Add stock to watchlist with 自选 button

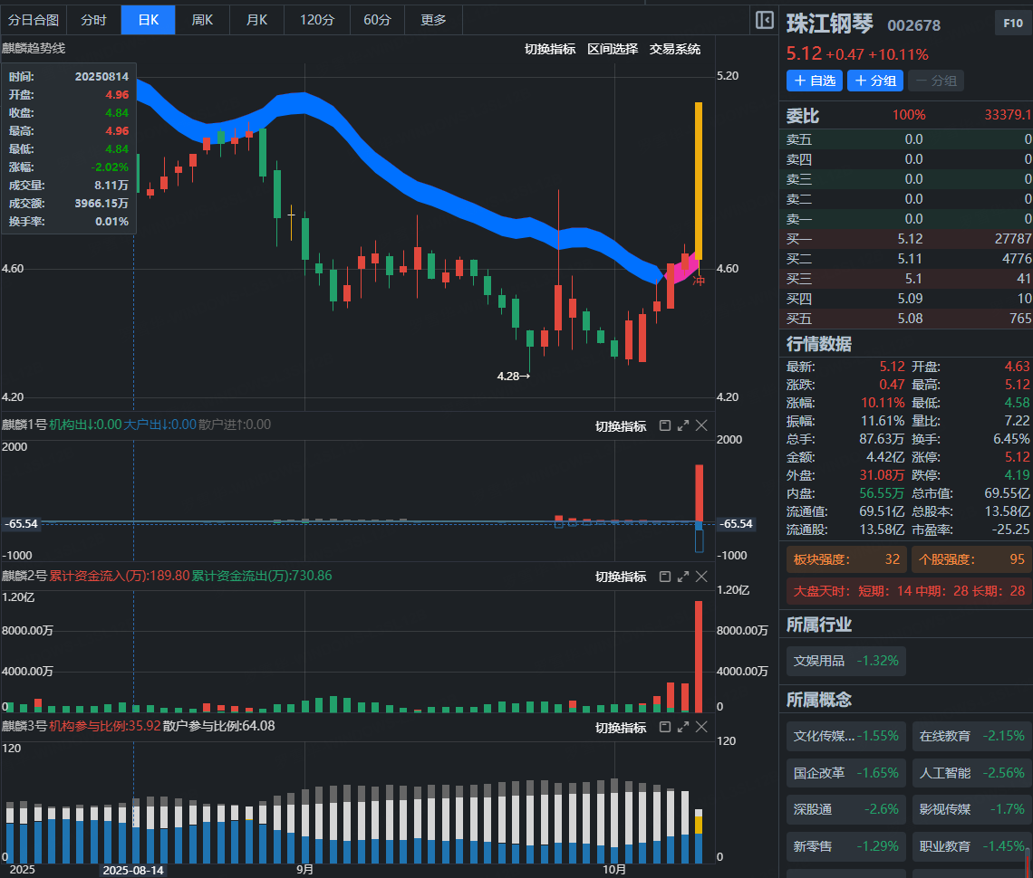click(x=814, y=81)
